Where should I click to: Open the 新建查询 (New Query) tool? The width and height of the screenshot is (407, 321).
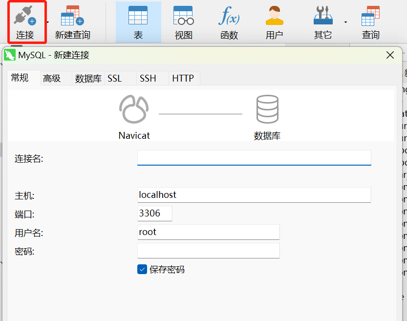[x=72, y=22]
